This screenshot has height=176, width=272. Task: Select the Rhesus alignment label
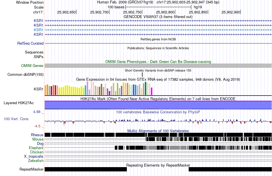37,135
